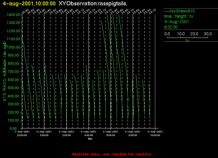Click the '6:00:00' time axis label
This screenshot has height=158, width=218.
pos(111,135)
